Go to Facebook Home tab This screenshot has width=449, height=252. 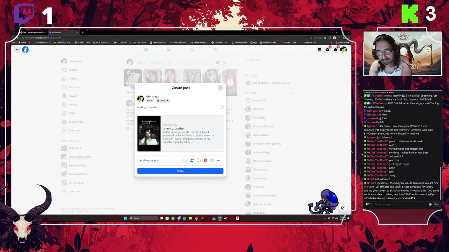pyautogui.click(x=146, y=50)
